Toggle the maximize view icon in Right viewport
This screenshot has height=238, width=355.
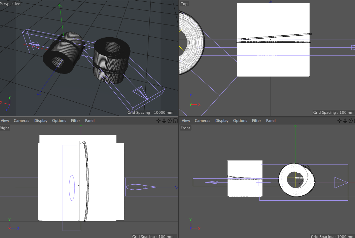175,121
